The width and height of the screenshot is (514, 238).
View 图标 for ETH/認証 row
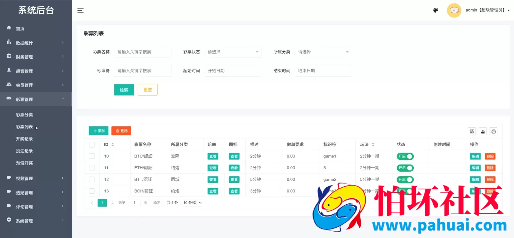(234, 168)
